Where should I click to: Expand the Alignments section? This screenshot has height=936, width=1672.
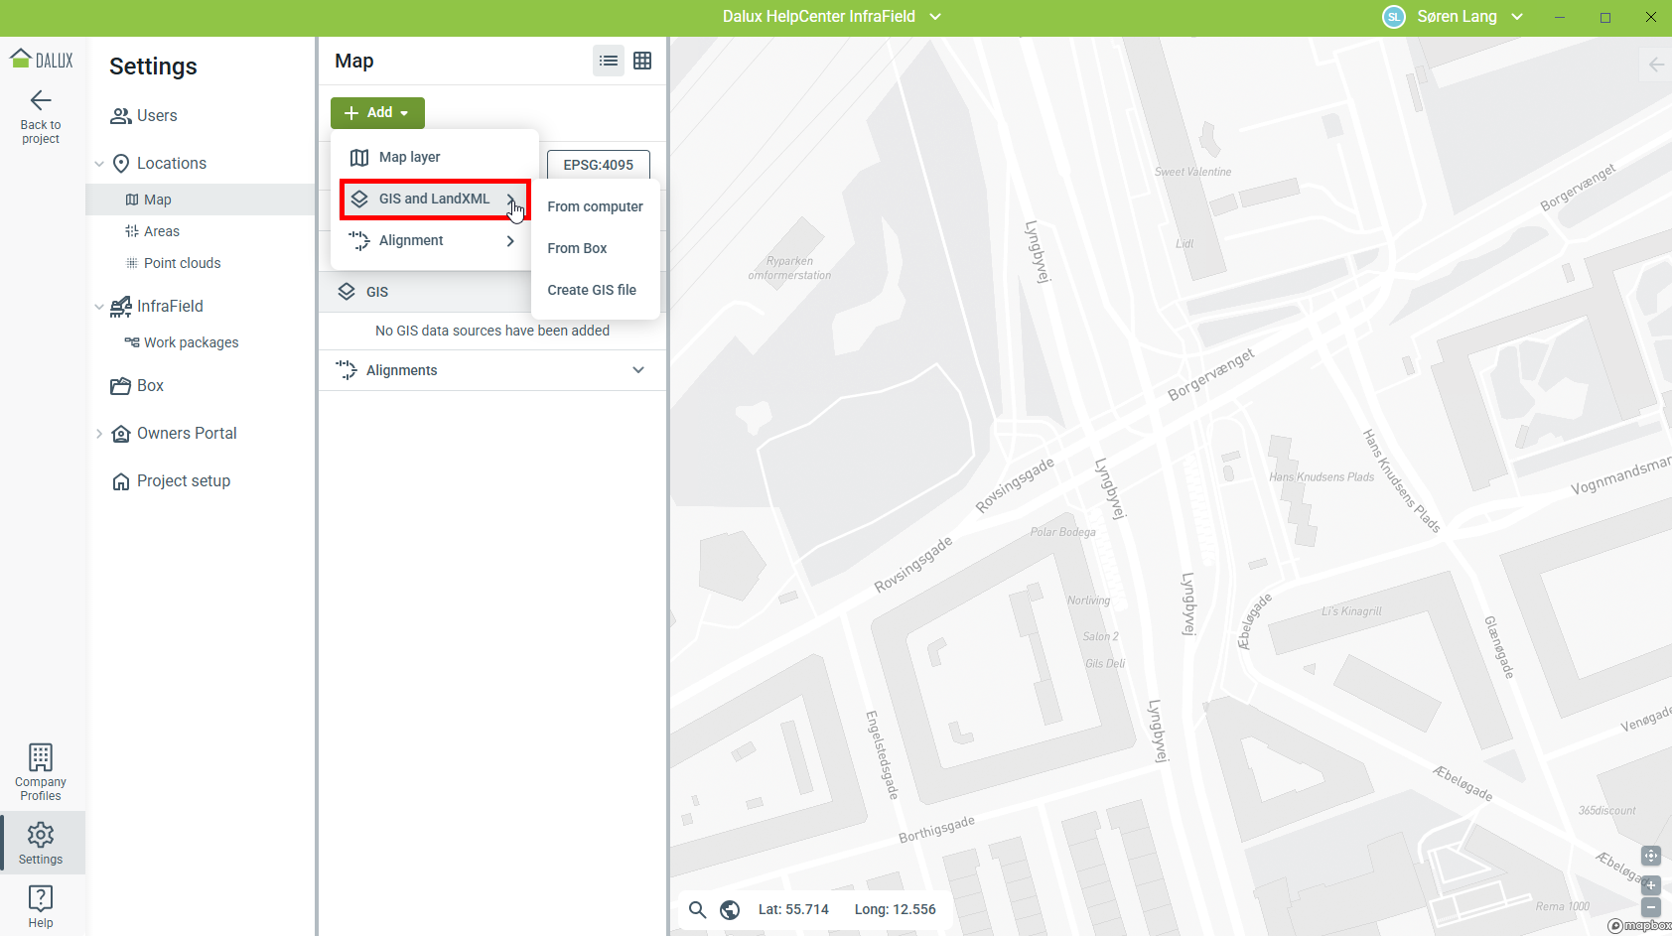point(638,370)
